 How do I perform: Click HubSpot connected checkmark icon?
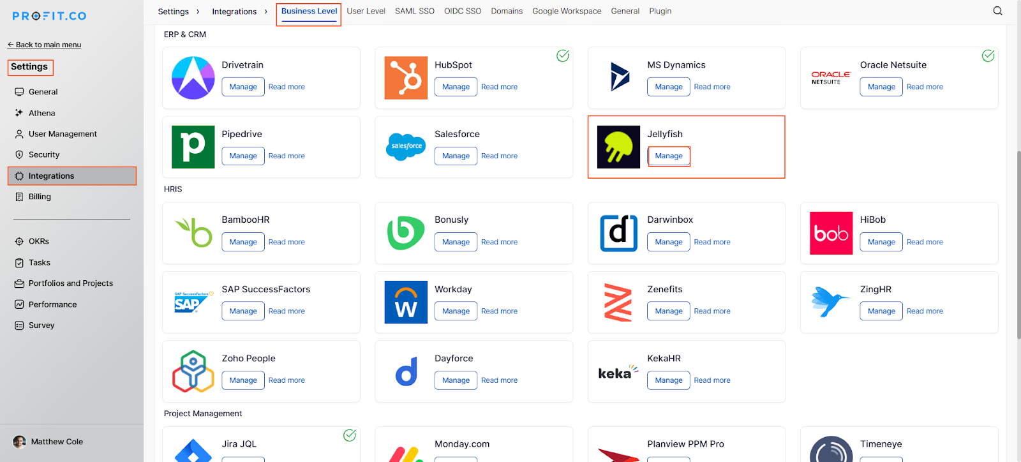[x=563, y=56]
